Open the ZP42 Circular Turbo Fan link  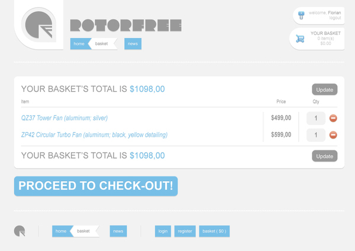94,135
